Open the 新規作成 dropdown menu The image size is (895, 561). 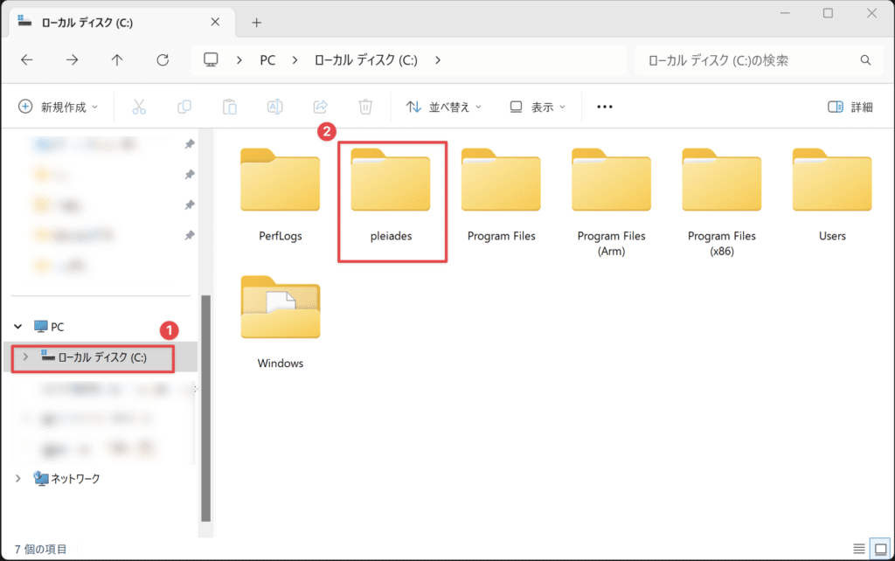click(59, 107)
